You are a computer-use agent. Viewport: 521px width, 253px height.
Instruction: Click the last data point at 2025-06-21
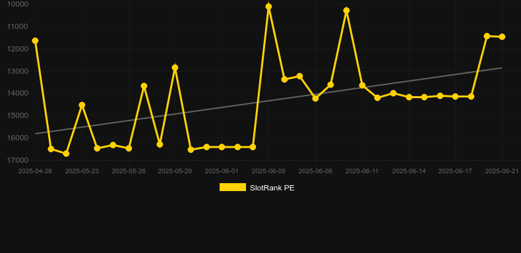coord(502,36)
